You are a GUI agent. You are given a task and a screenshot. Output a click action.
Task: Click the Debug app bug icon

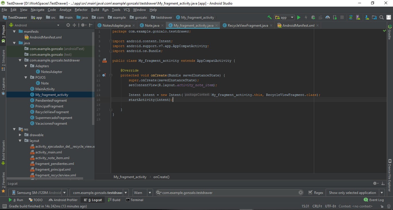[x=313, y=18]
